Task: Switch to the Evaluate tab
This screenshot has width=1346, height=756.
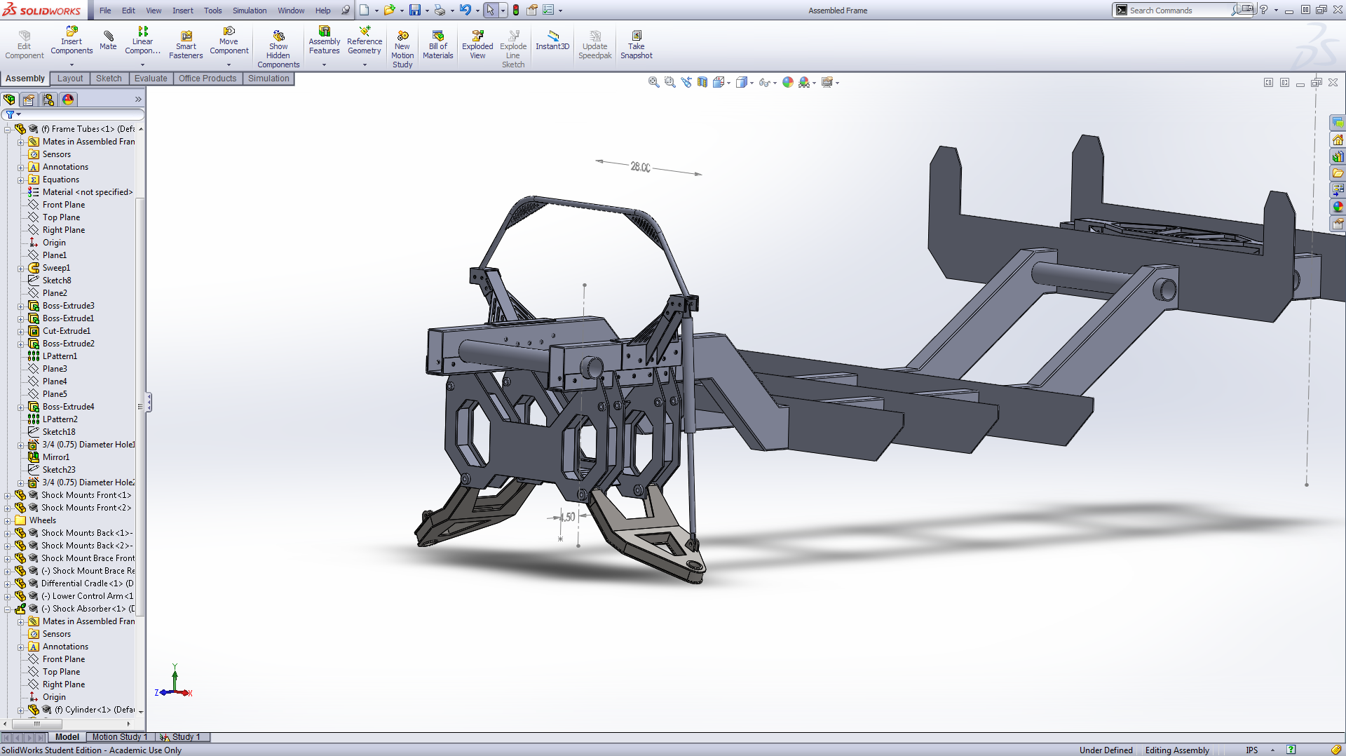Action: pyautogui.click(x=151, y=79)
